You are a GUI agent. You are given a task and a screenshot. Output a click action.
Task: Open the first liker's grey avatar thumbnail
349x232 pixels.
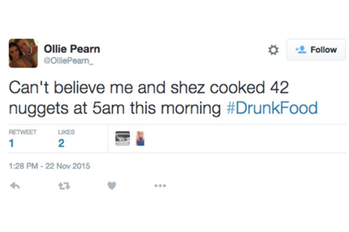click(123, 138)
